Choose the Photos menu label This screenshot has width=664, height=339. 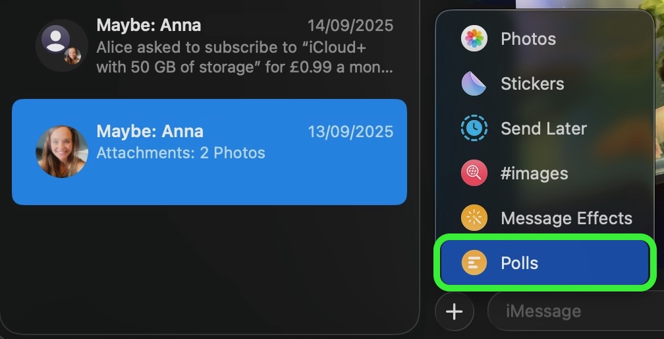(528, 39)
